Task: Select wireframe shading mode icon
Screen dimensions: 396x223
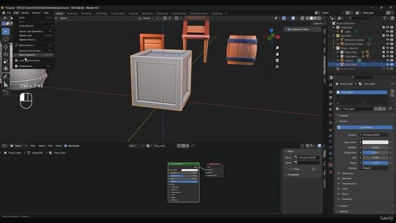Action: [x=308, y=18]
